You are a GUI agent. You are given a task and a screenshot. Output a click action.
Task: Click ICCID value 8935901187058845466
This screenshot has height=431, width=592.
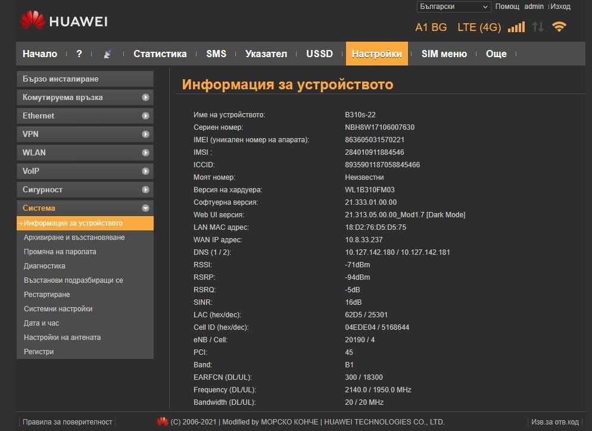[x=382, y=164]
